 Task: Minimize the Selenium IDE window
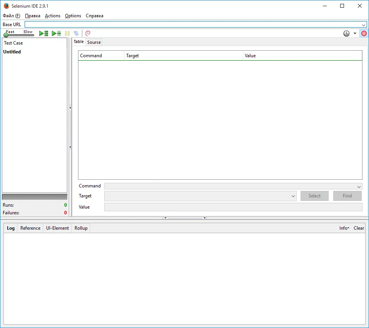325,6
